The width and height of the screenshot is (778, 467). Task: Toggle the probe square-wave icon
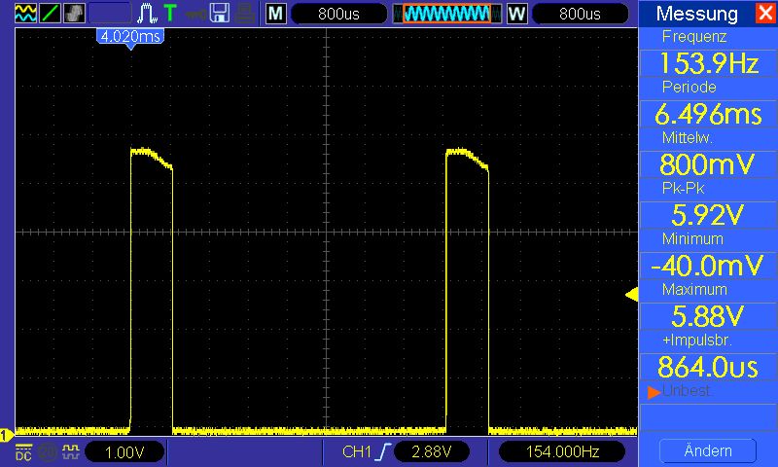pos(71,451)
